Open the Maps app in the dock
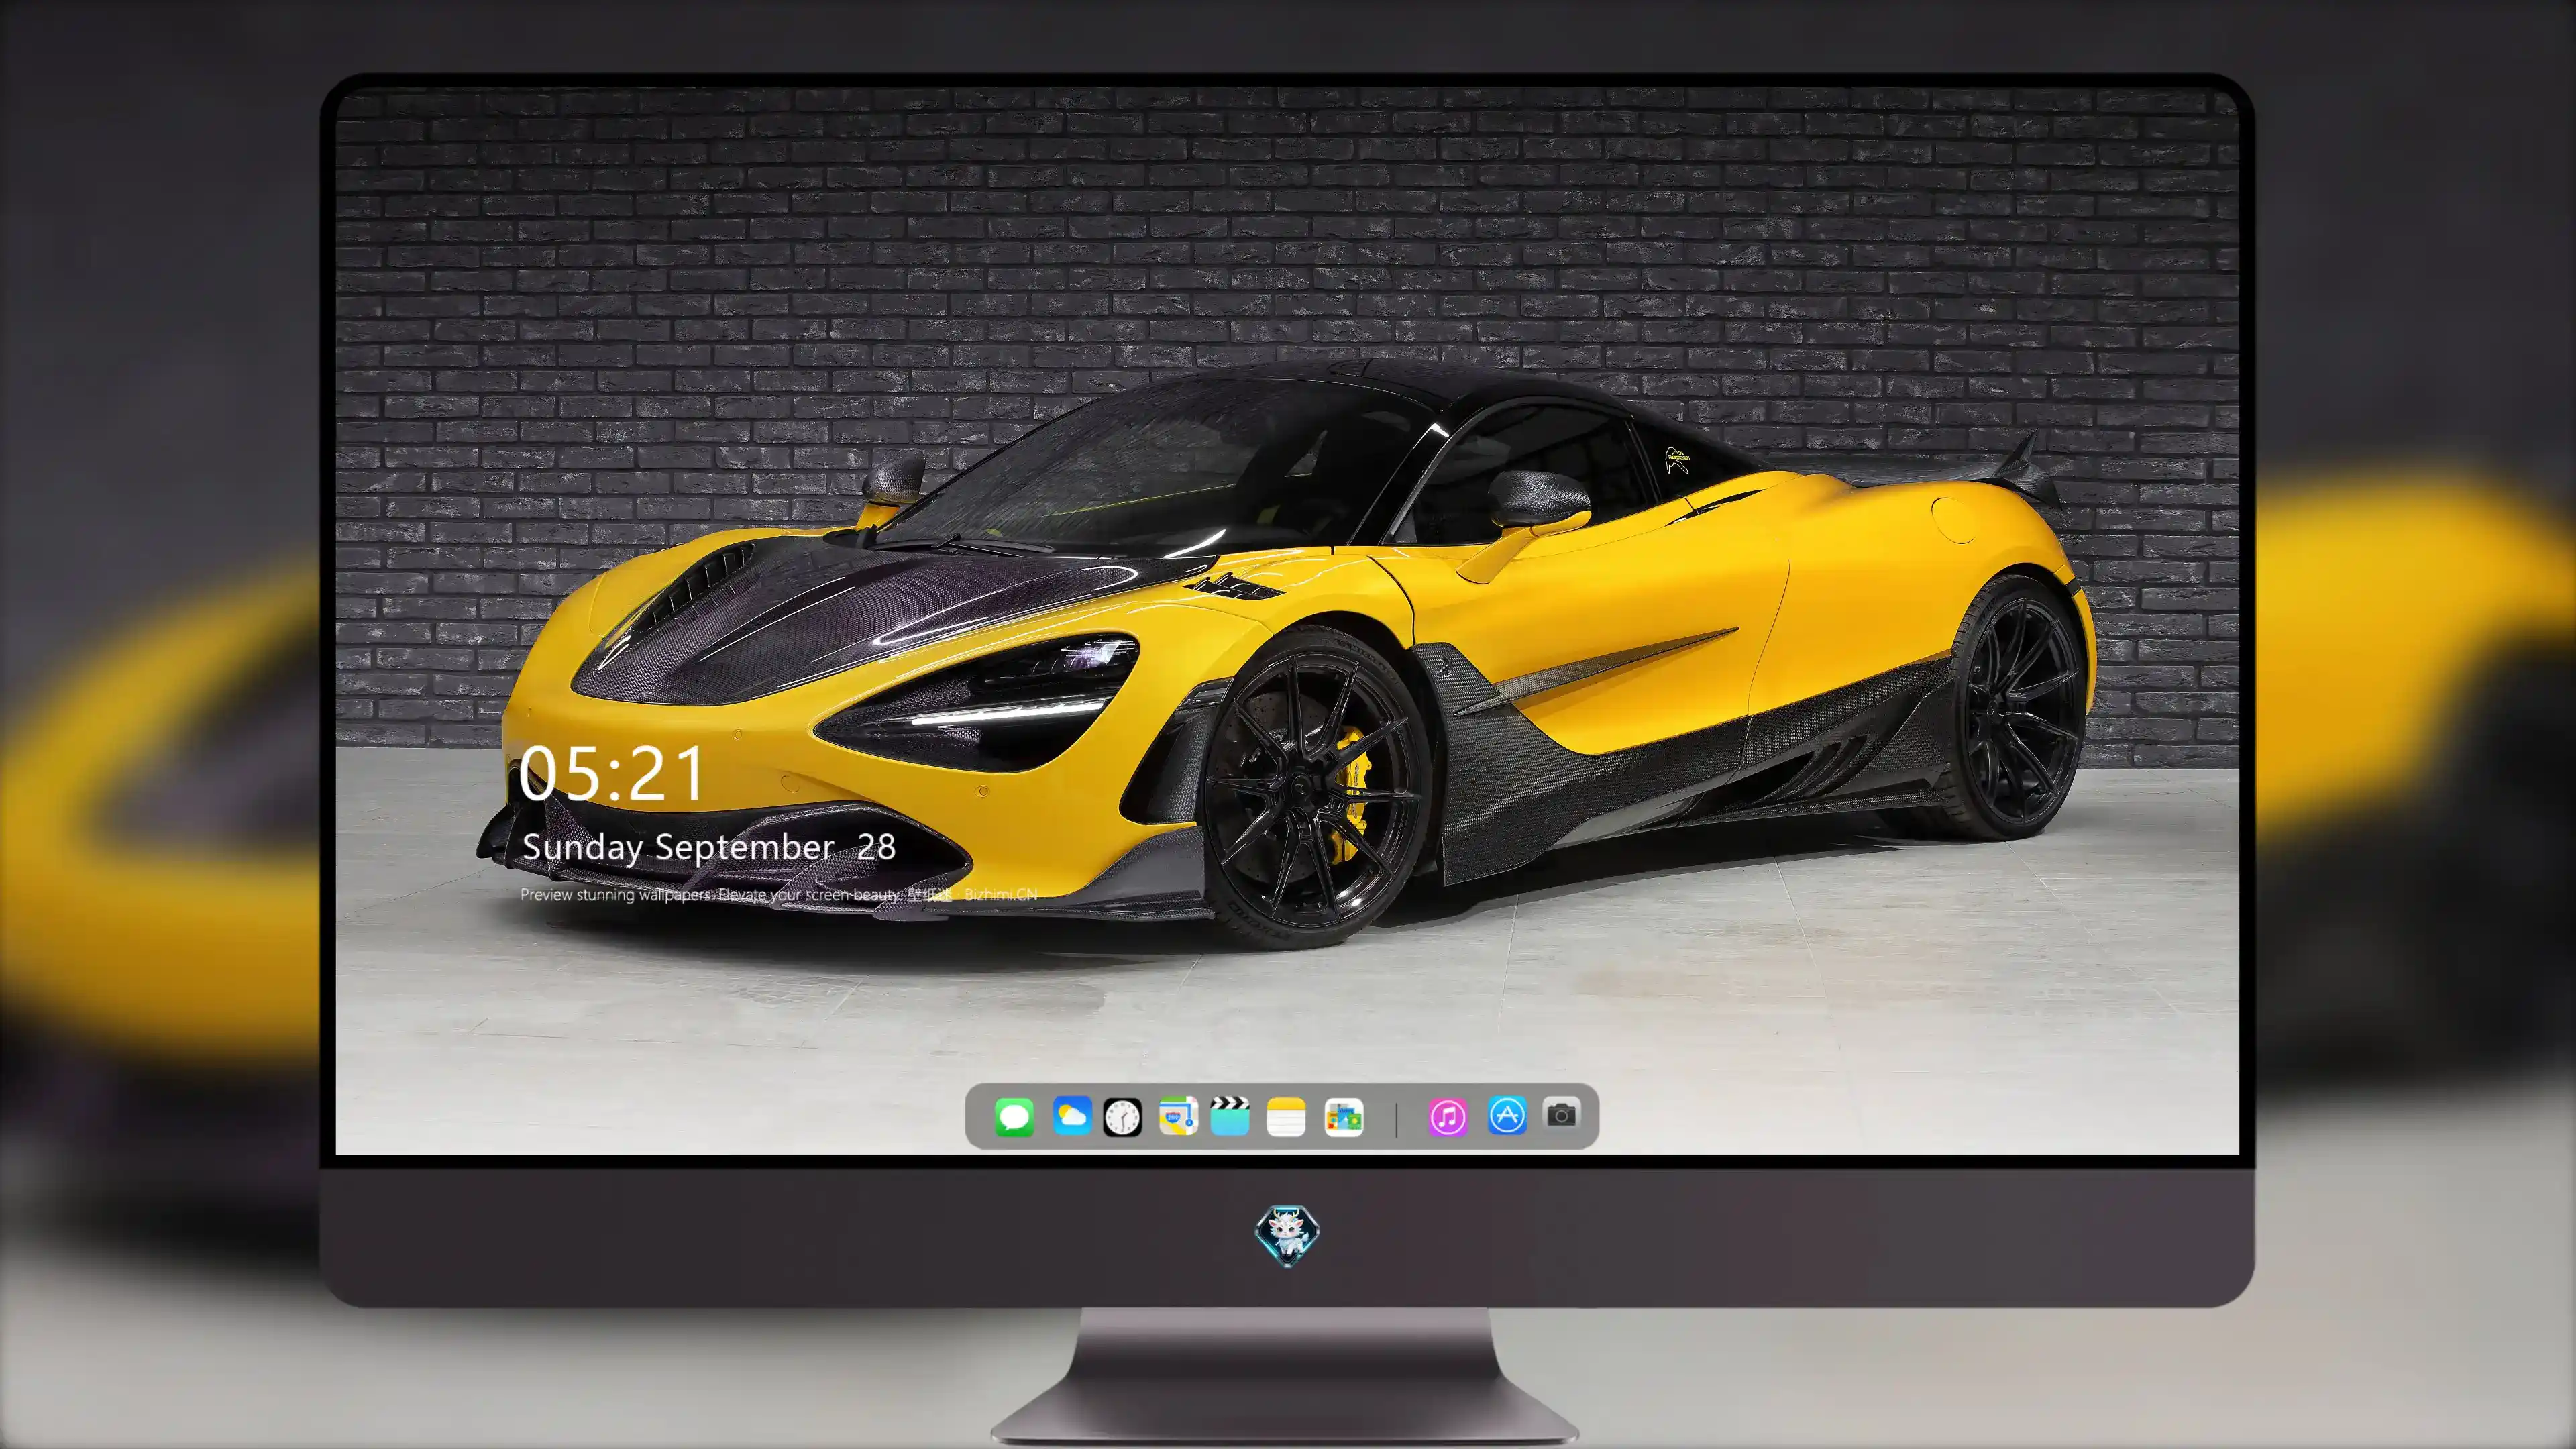The image size is (2576, 1449). [1178, 1116]
